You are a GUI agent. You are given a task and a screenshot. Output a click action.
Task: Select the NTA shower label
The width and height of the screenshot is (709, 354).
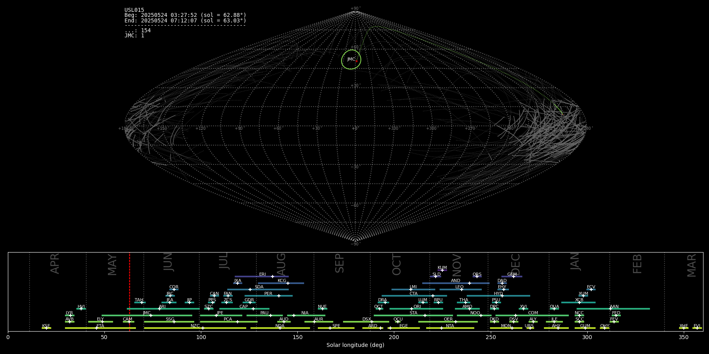(x=450, y=326)
